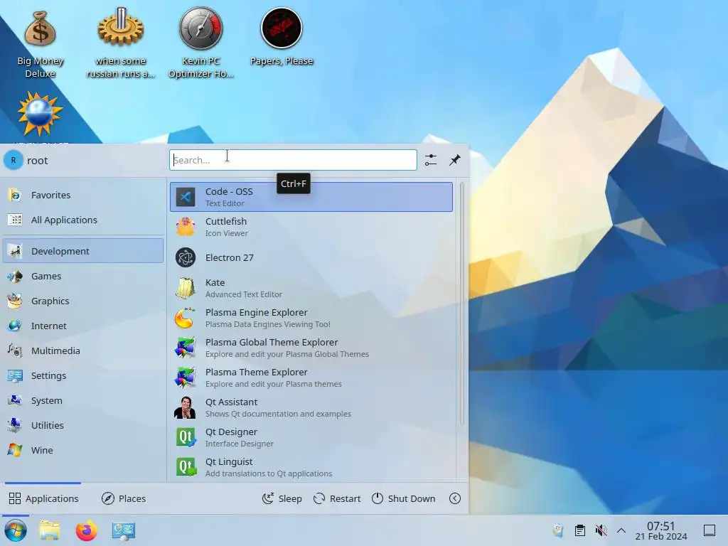This screenshot has width=728, height=546.
Task: Select the sun globe desktop icon
Action: click(40, 114)
